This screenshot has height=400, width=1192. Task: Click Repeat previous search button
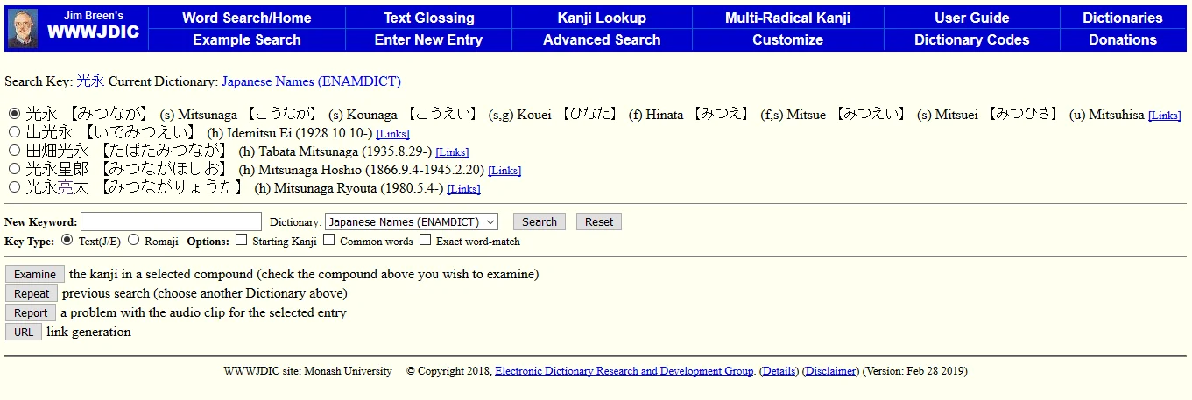pyautogui.click(x=32, y=293)
